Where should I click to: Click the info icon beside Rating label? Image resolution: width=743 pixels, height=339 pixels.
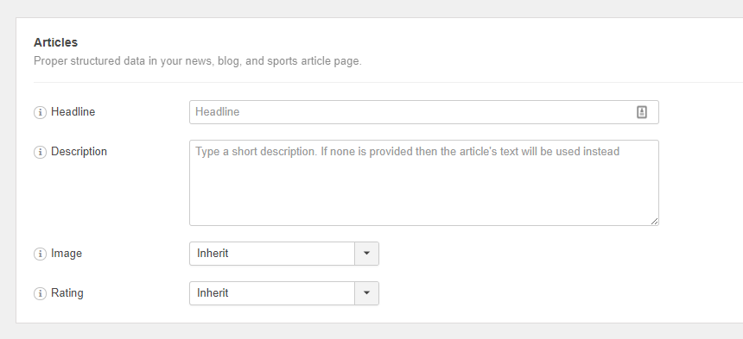tap(40, 293)
